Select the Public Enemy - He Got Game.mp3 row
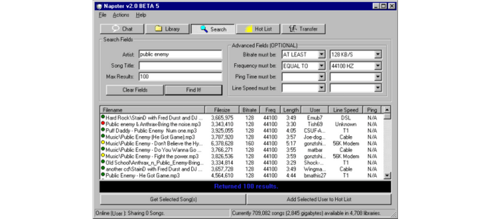Image resolution: width=484 pixels, height=219 pixels. click(x=241, y=176)
